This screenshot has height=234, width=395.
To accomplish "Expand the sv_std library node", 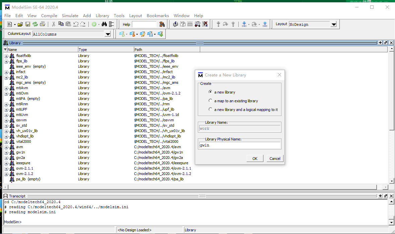I will (6, 126).
